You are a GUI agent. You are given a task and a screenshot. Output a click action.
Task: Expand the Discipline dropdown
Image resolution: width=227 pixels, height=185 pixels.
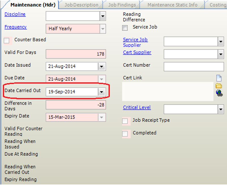click(x=102, y=16)
